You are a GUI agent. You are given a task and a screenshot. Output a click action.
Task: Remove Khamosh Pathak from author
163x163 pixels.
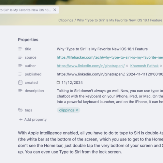[161, 66]
